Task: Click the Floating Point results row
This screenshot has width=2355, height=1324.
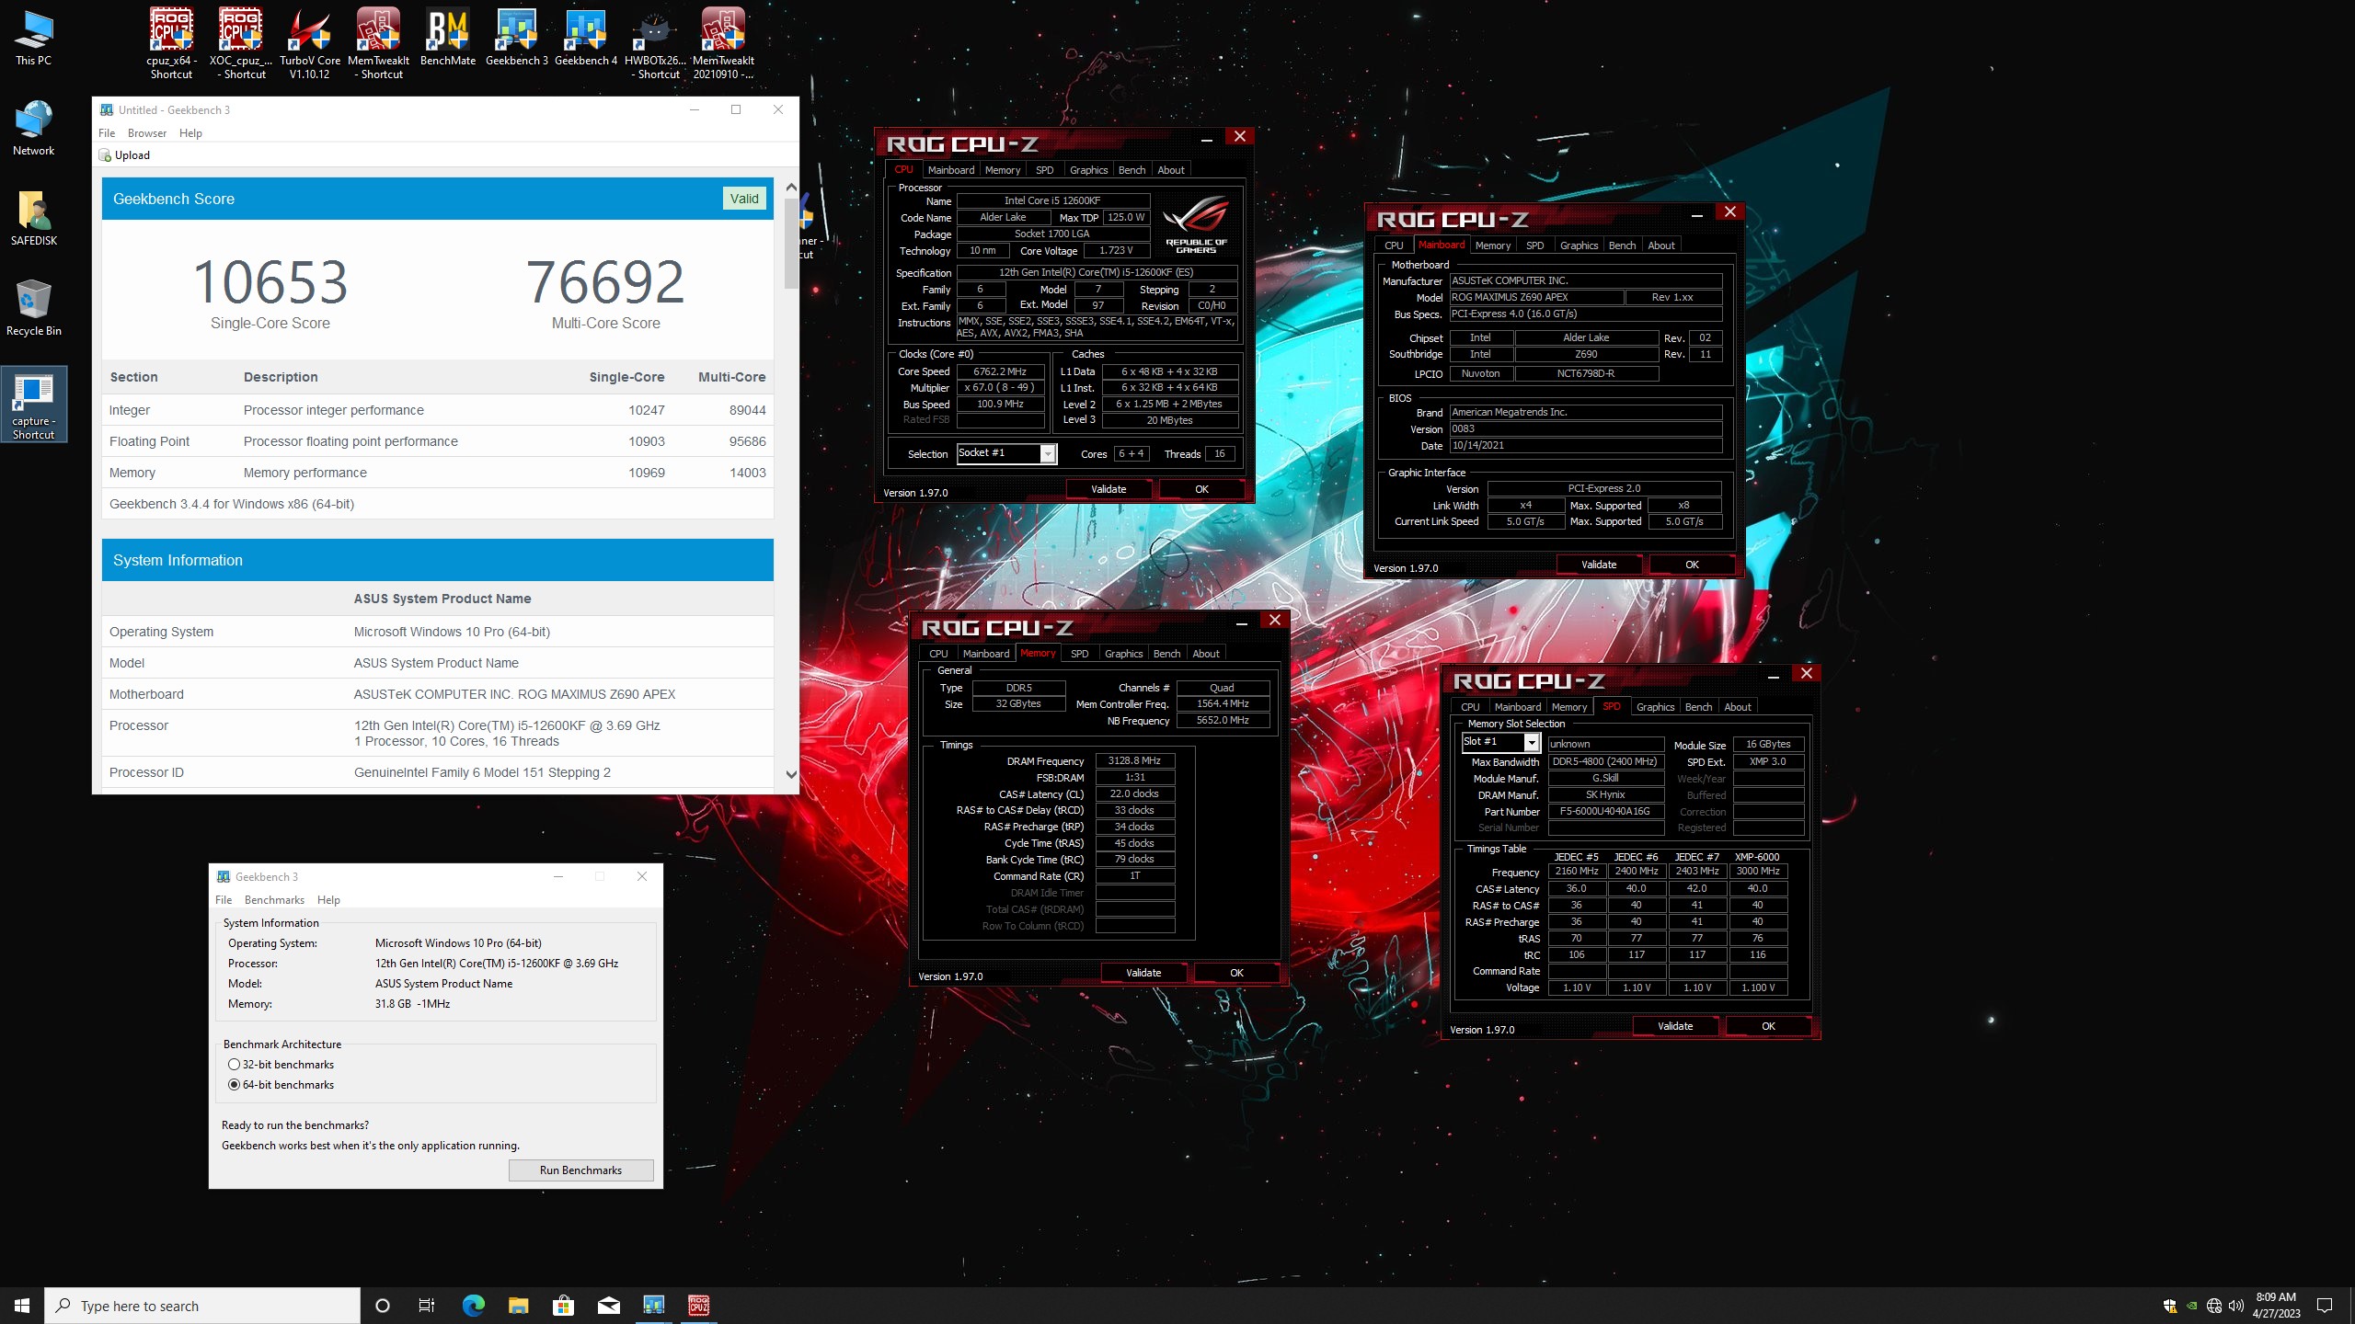Action: pyautogui.click(x=438, y=441)
